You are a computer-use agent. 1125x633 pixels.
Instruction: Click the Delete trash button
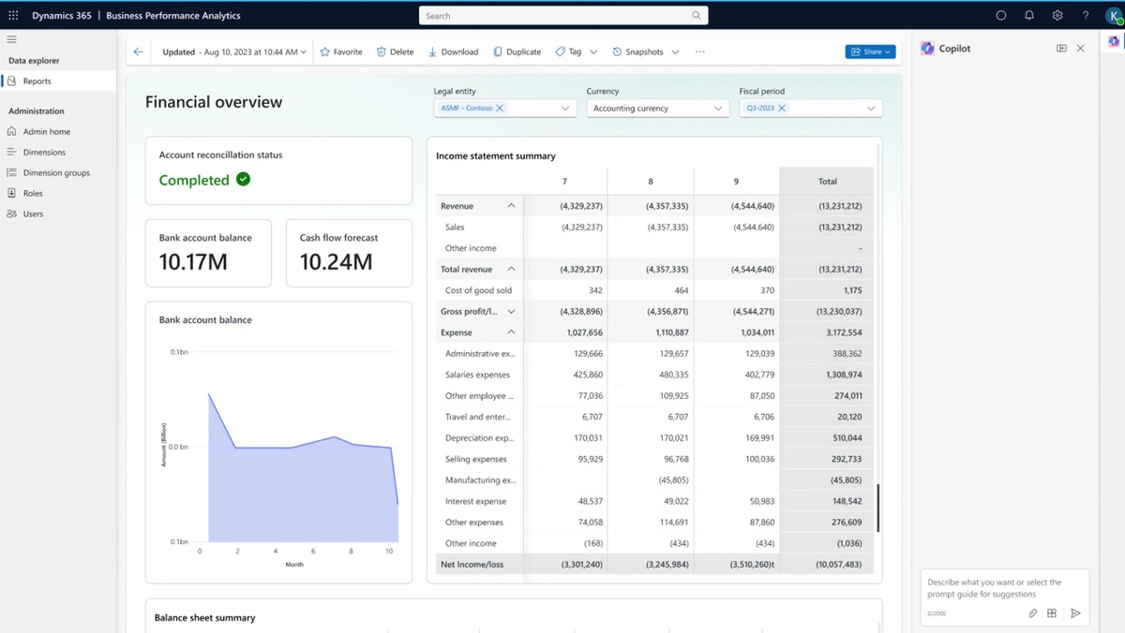coord(395,52)
